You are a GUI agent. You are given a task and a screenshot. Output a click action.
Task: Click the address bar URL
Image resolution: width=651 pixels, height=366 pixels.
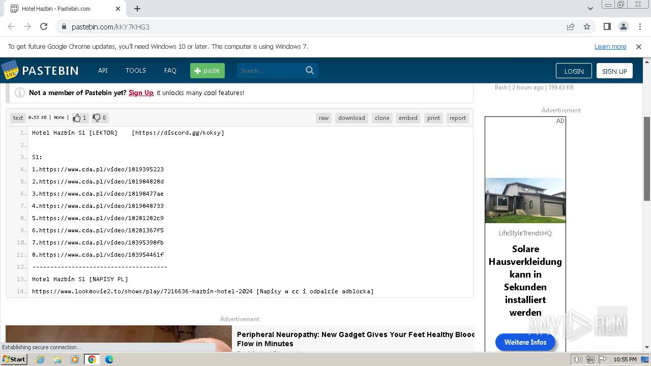coord(110,27)
